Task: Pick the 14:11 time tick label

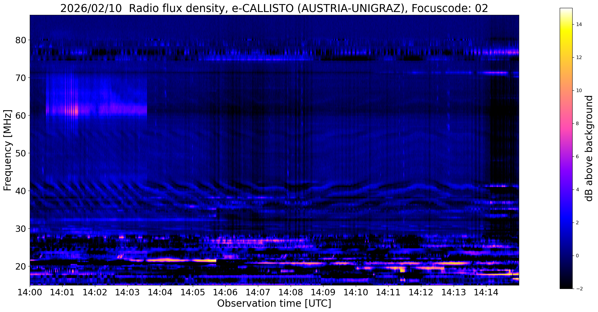Action: coord(388,292)
